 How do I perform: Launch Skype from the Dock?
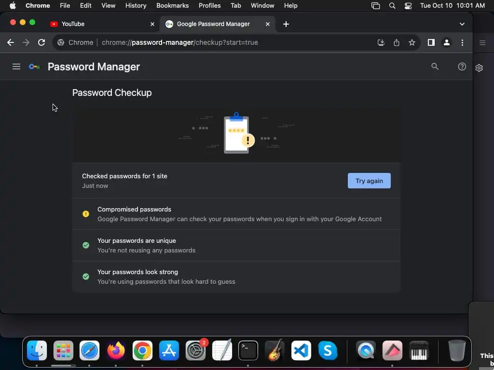click(x=328, y=350)
